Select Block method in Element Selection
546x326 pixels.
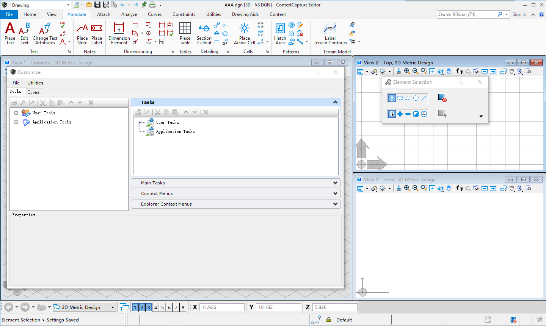click(x=400, y=98)
